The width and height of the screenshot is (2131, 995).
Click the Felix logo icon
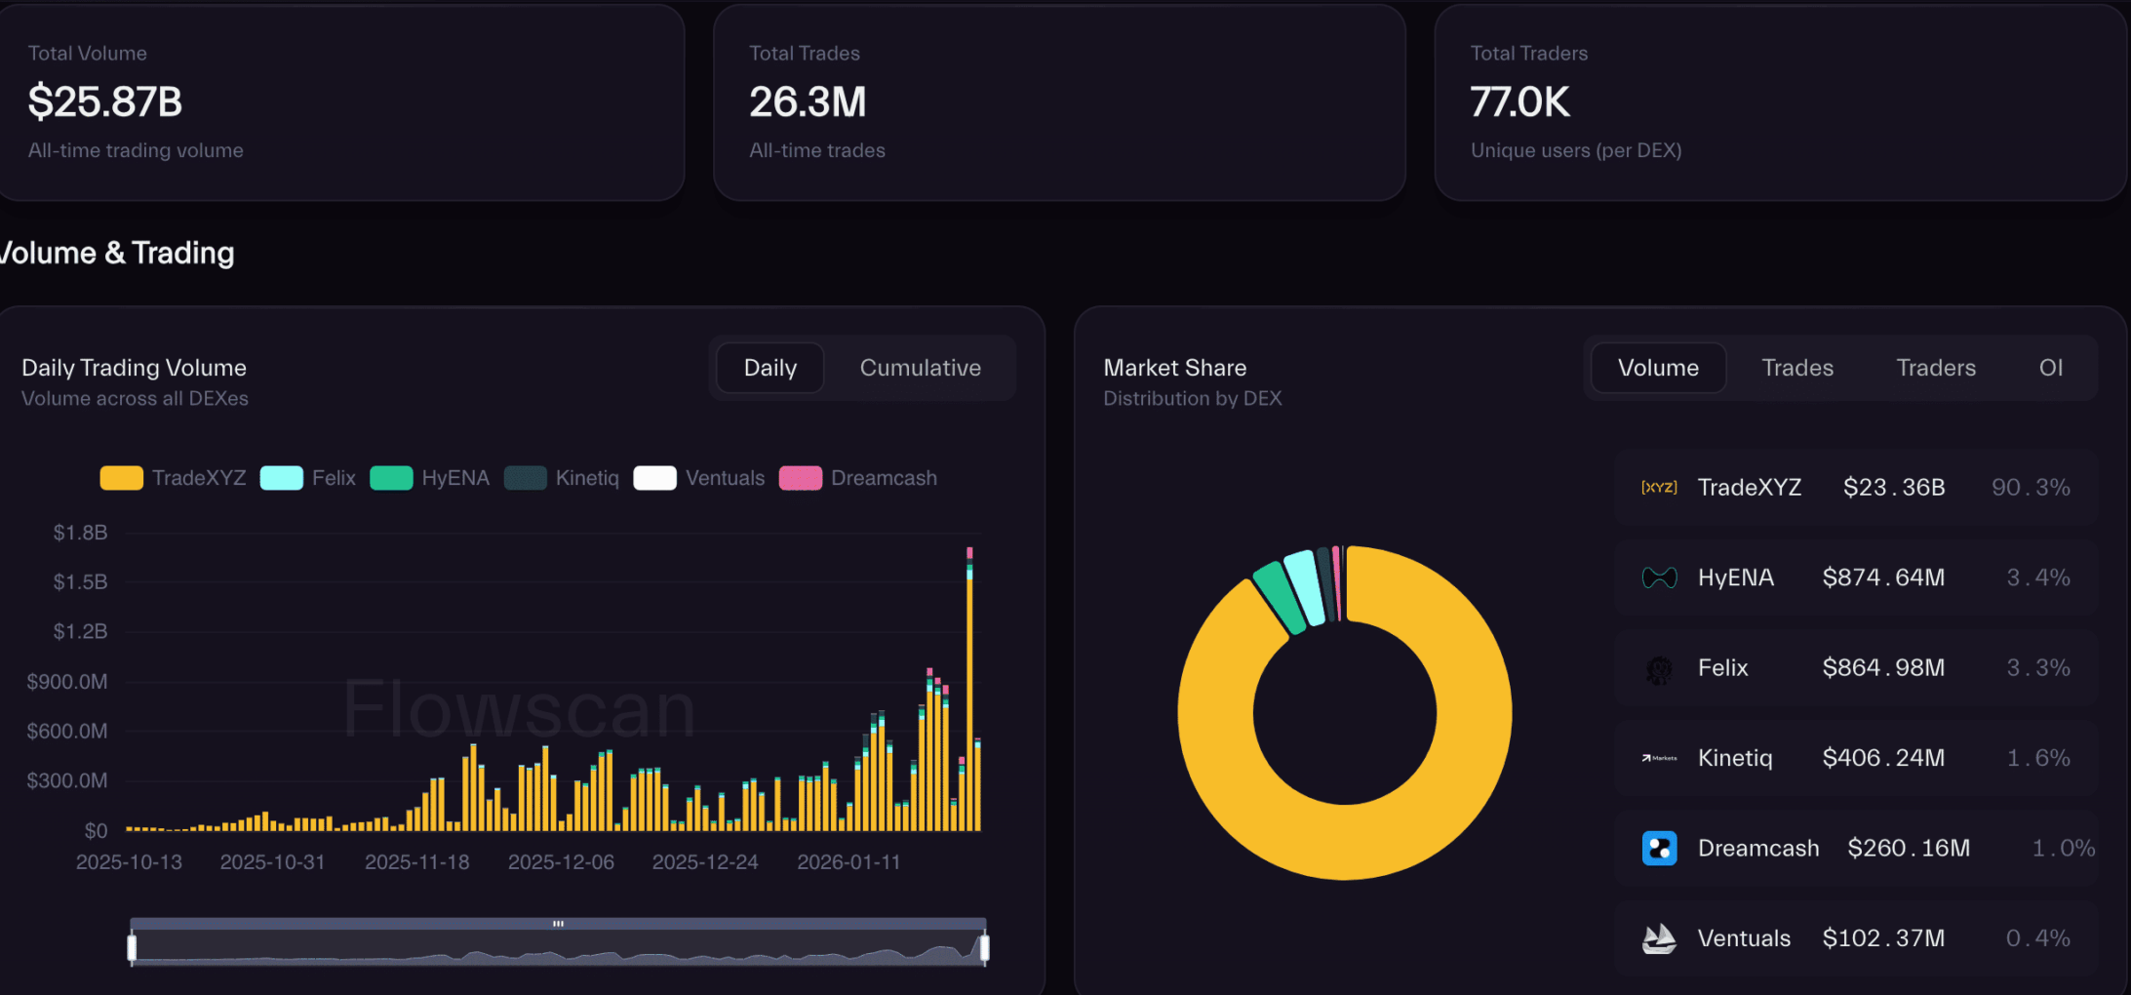point(1659,668)
